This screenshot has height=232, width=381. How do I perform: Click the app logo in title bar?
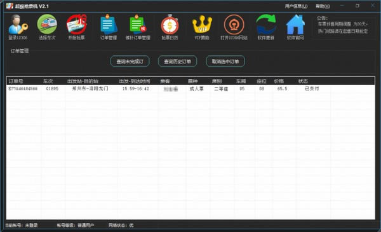point(10,6)
